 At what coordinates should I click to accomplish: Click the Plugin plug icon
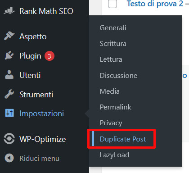point(9,55)
